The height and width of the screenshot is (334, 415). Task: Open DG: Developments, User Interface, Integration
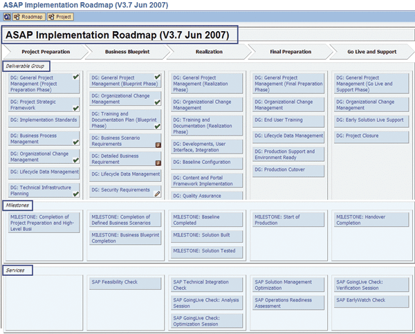click(x=207, y=147)
